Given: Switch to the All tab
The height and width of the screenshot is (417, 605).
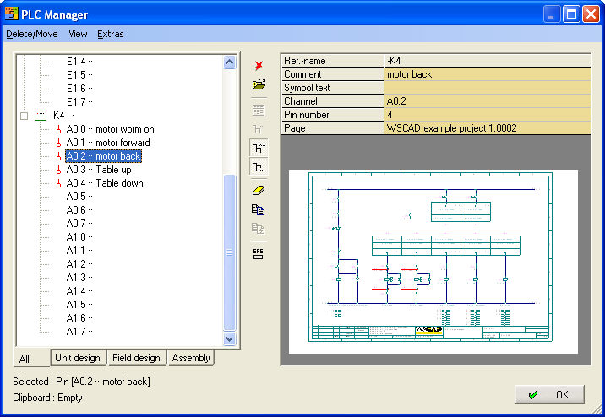Looking at the screenshot, I should 32,358.
